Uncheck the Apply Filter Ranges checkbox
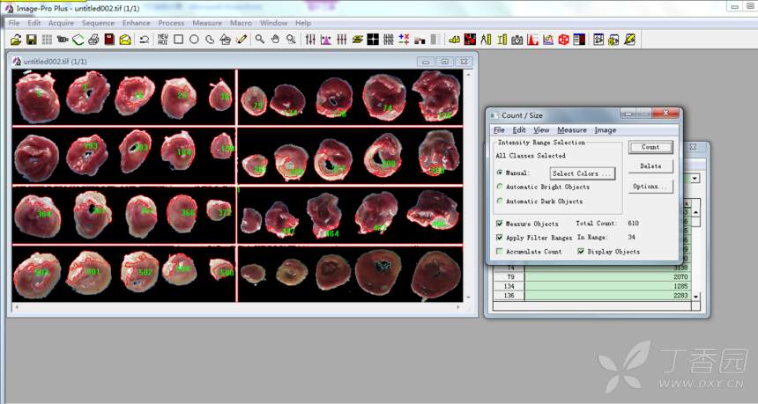758x404 pixels. tap(501, 238)
